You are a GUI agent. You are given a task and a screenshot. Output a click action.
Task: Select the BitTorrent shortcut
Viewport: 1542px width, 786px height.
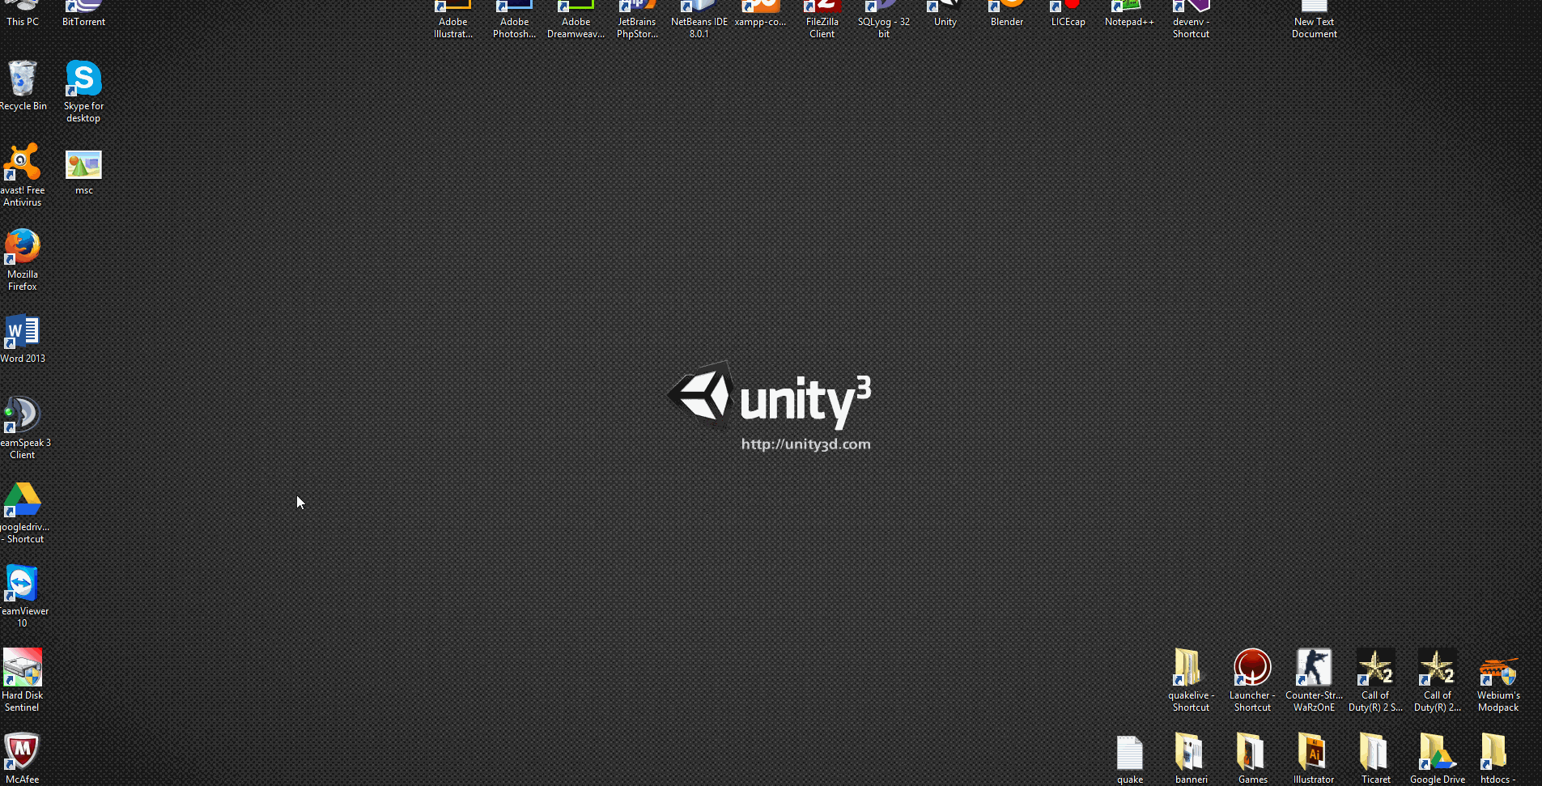click(83, 14)
